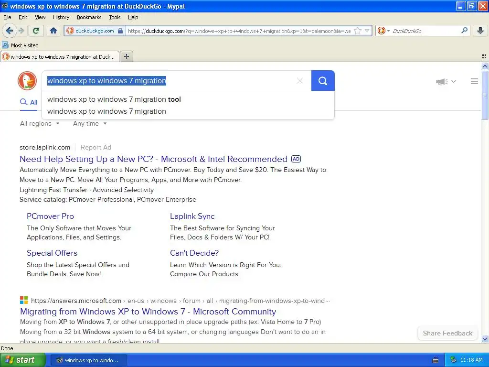Viewport: 489px width, 367px height.
Task: Click the DuckDuckGo logo
Action: 27,81
